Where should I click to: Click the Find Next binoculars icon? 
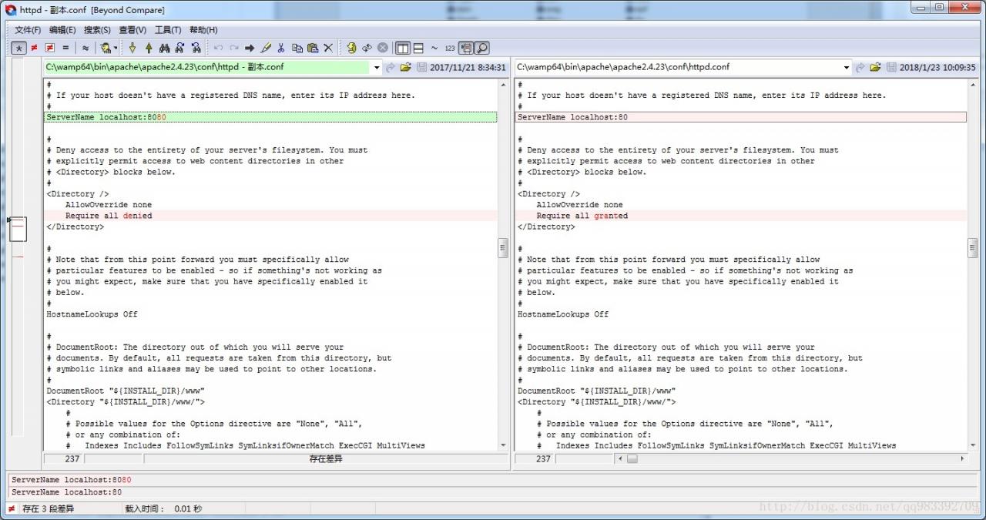coord(179,48)
